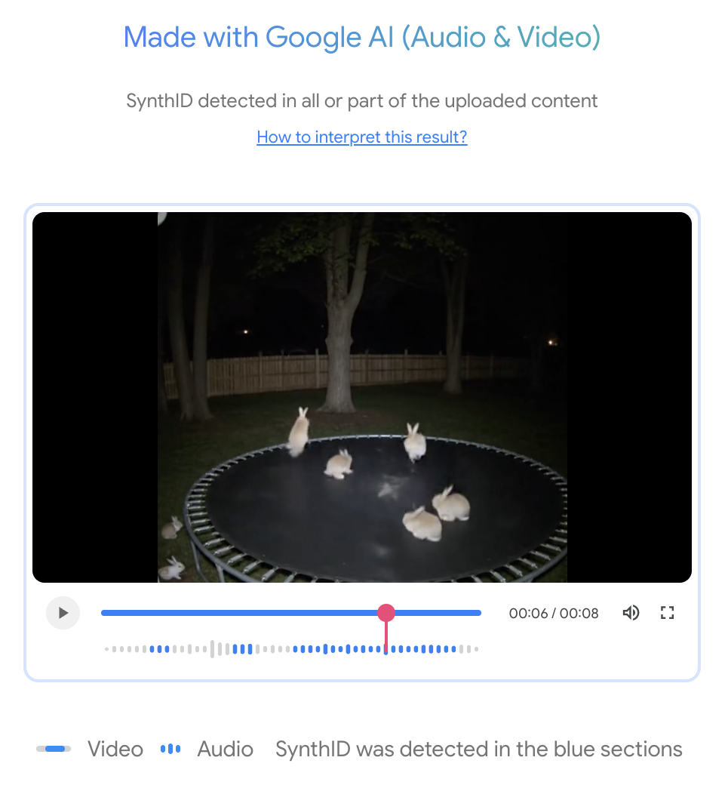Click the pink playhead knob on the progress bar

[386, 613]
